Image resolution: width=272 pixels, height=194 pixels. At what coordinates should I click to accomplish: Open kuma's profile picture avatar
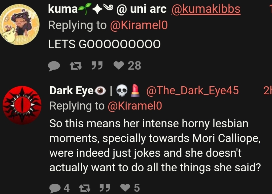click(20, 25)
